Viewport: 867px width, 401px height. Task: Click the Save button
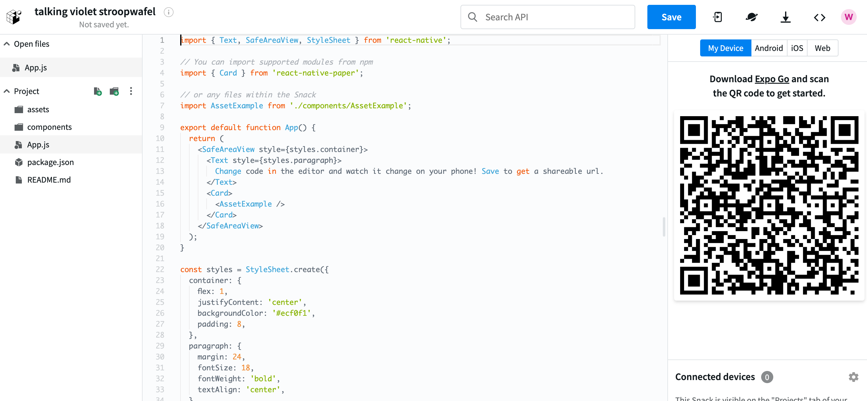point(671,17)
